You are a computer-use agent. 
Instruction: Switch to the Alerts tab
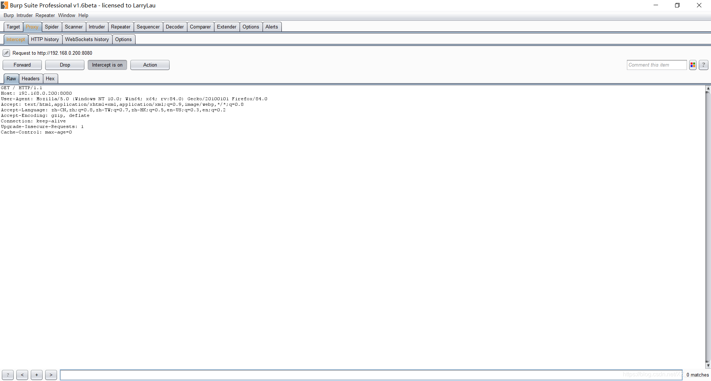click(272, 27)
